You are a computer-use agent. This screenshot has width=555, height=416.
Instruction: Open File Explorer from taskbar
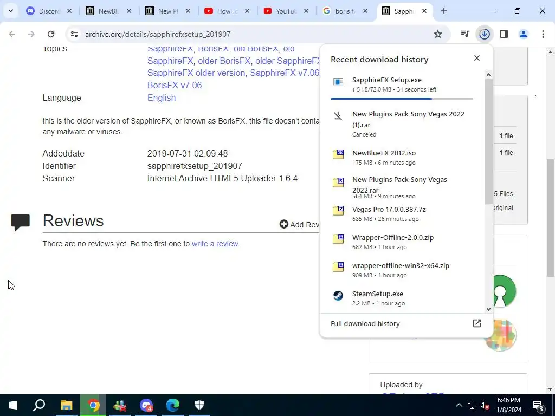(x=66, y=405)
